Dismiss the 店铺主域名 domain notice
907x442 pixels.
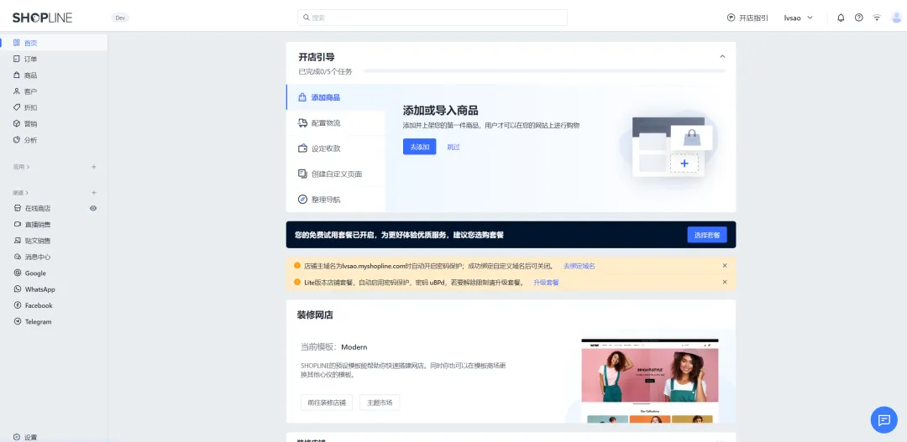[725, 266]
